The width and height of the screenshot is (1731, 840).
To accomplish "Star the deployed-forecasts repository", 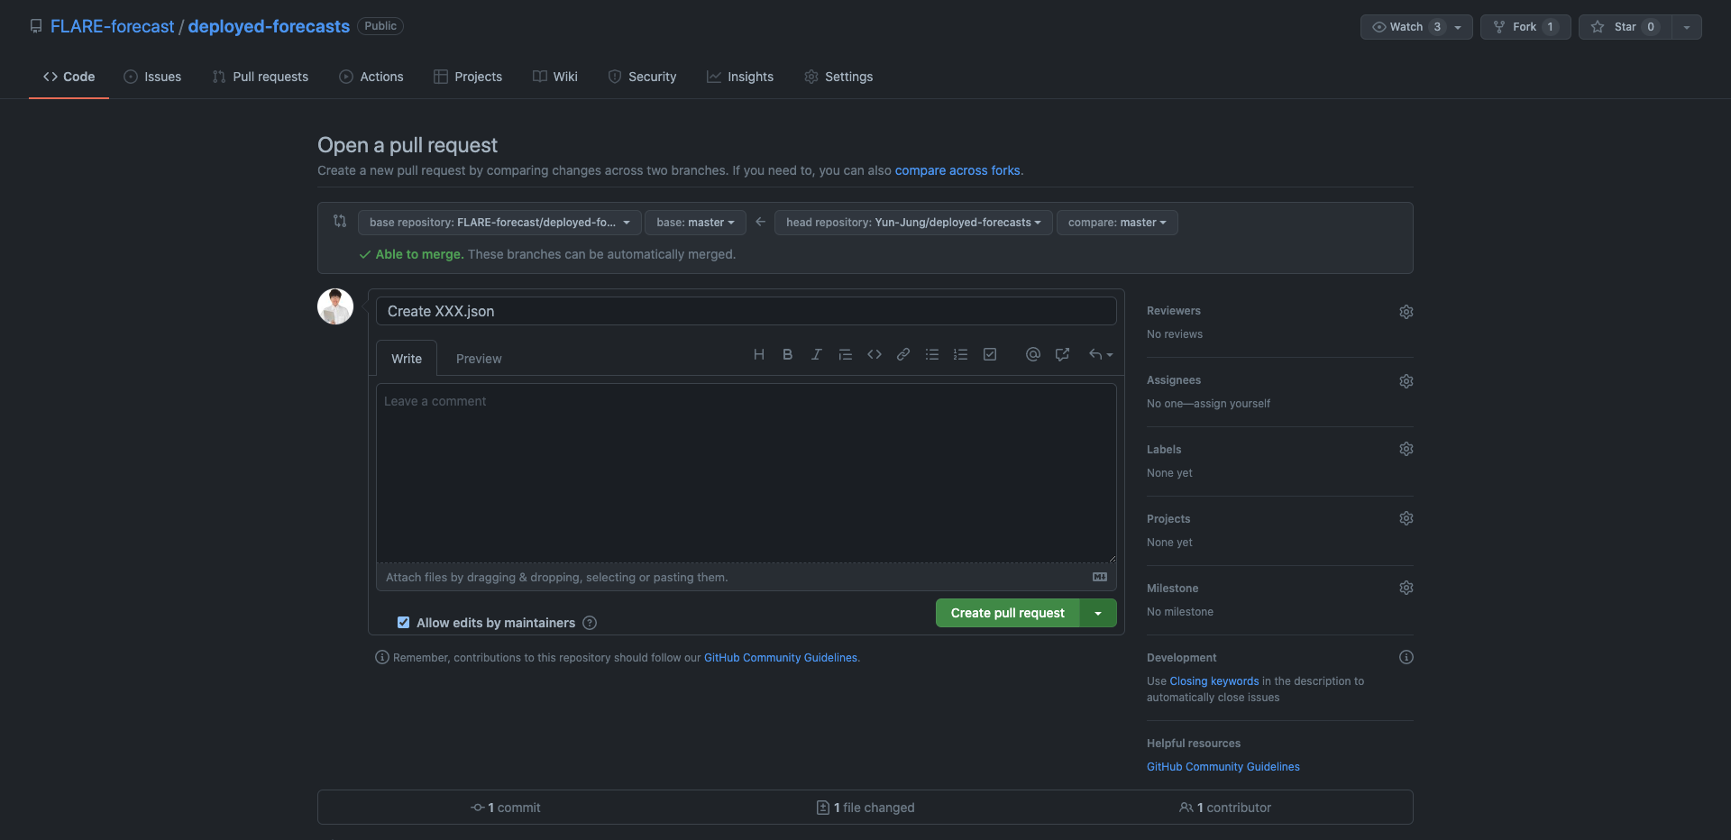I will click(1626, 27).
